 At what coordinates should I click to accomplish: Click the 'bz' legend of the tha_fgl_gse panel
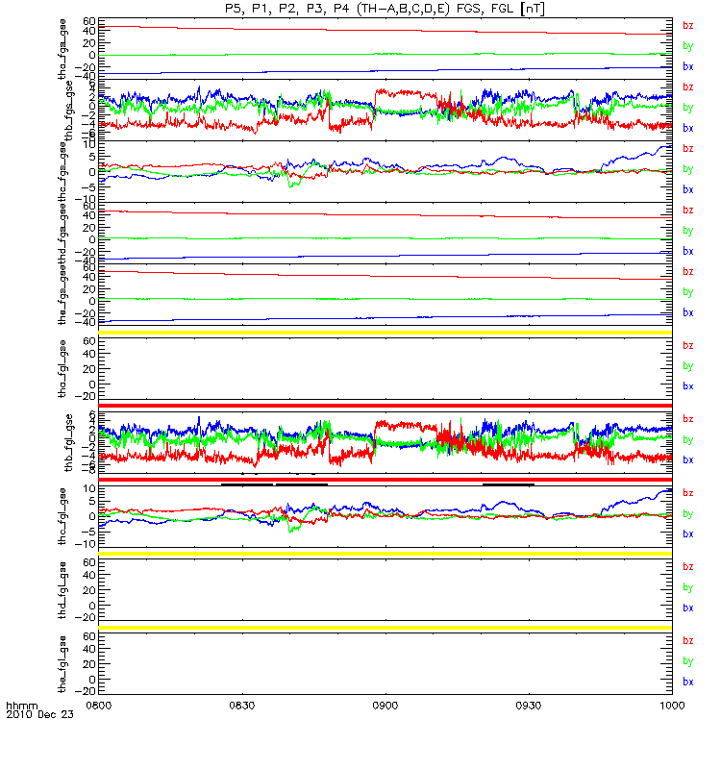tap(688, 345)
